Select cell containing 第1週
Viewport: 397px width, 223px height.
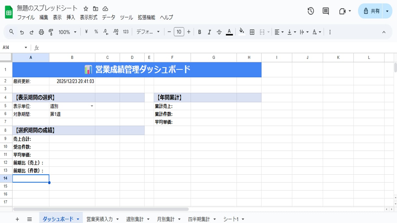pyautogui.click(x=72, y=114)
